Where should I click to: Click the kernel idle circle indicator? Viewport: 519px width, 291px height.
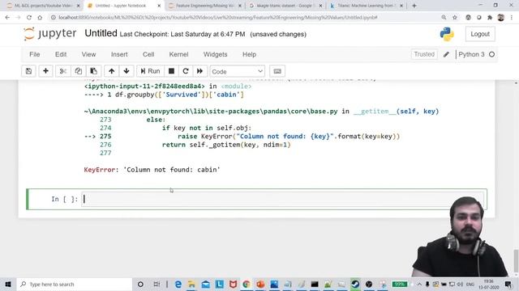pyautogui.click(x=492, y=54)
